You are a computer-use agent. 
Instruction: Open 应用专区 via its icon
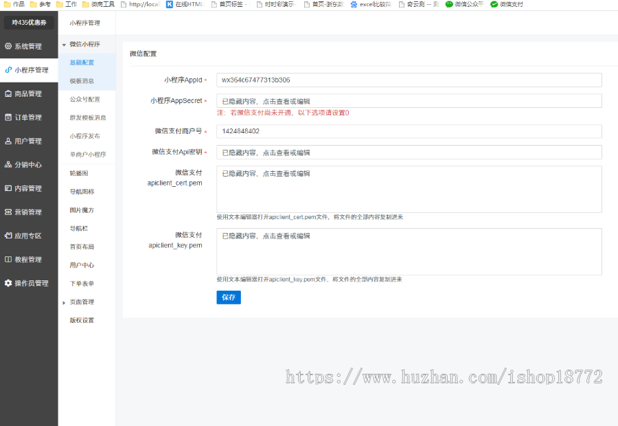click(x=8, y=236)
